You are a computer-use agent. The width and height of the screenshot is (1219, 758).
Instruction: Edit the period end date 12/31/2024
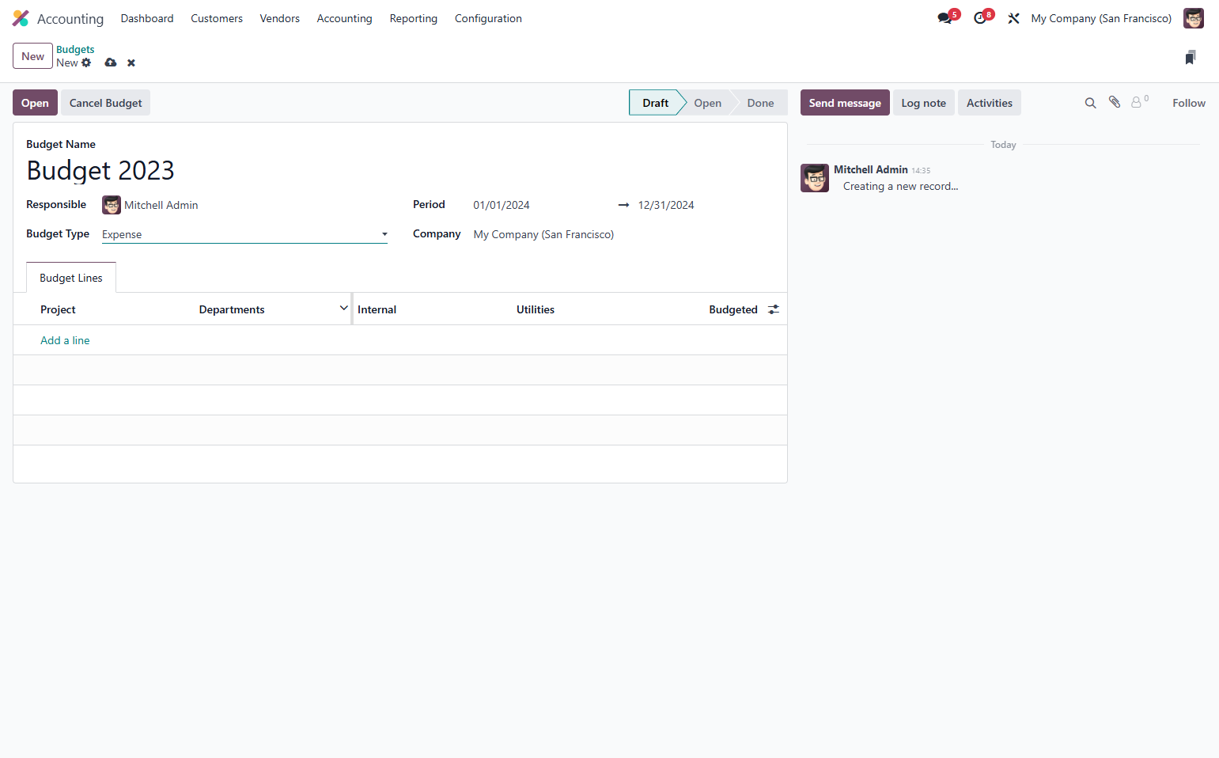[704, 205]
